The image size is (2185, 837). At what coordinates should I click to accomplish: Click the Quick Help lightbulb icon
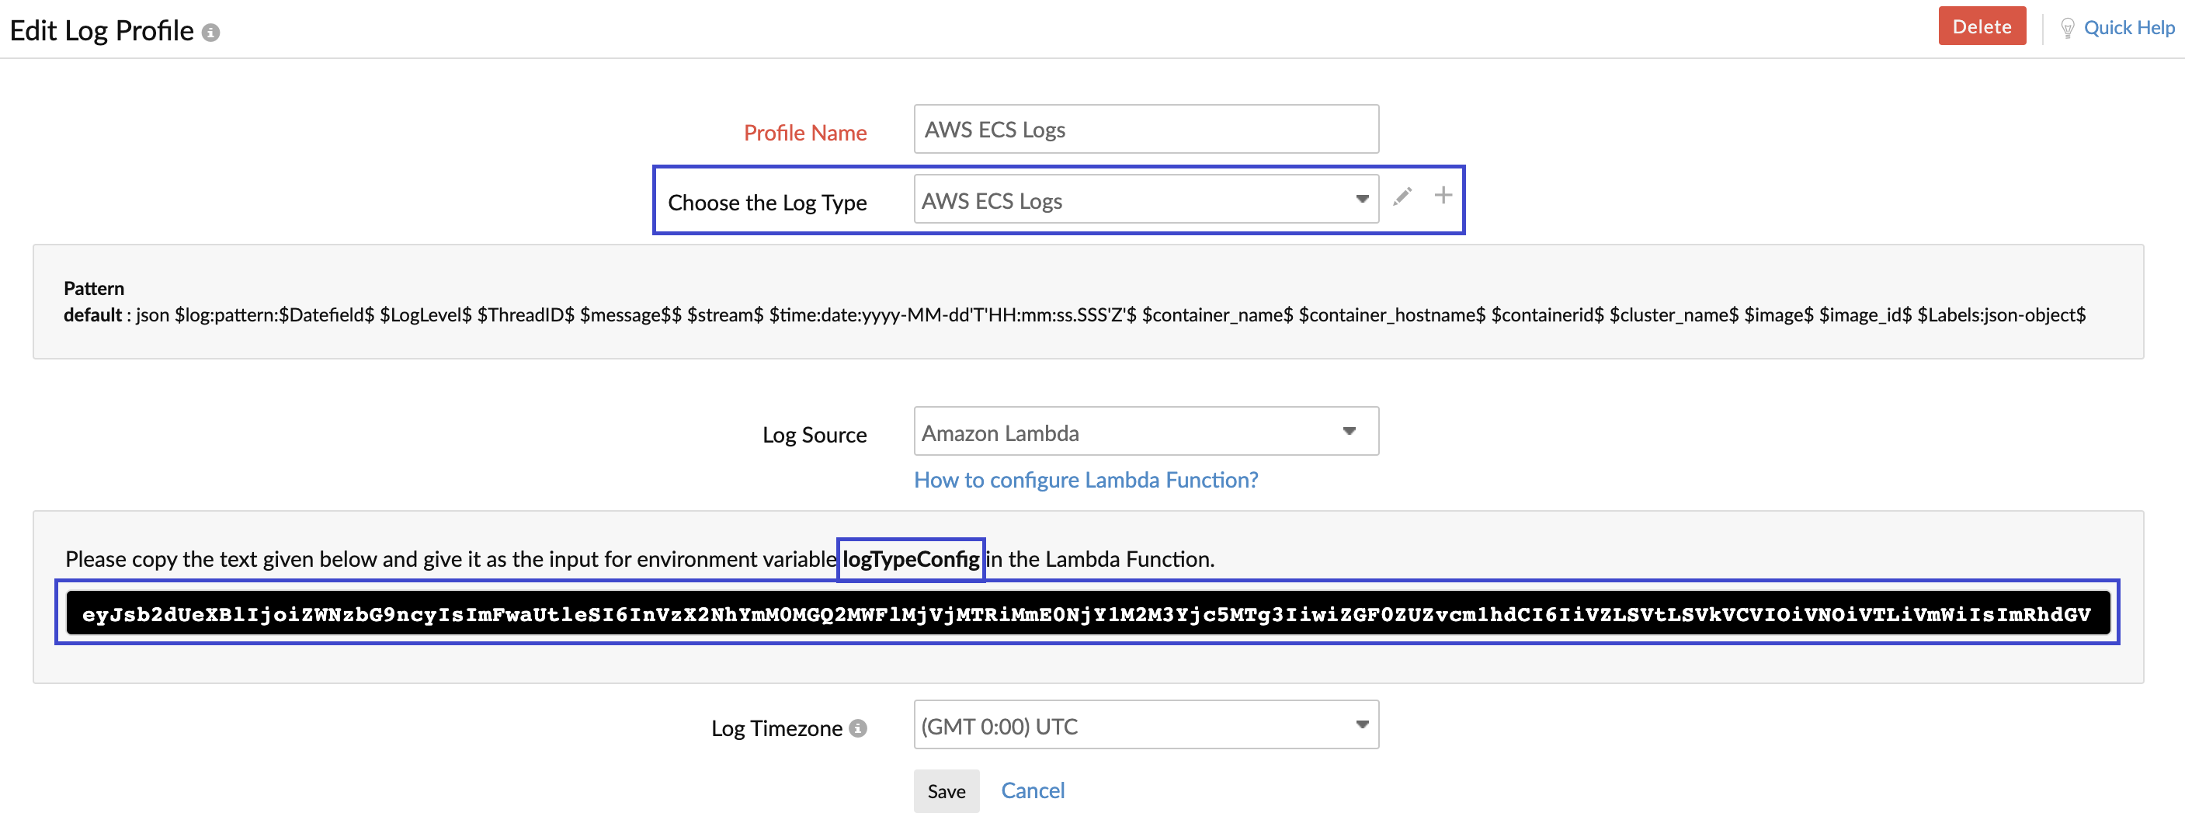coord(2067,28)
